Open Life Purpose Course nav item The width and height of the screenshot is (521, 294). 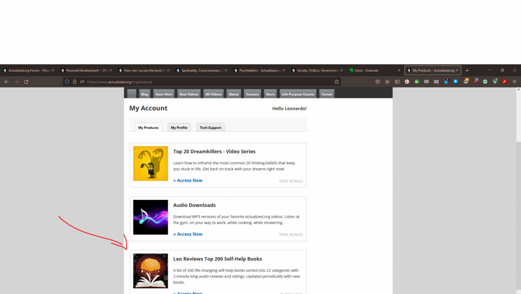(x=298, y=94)
